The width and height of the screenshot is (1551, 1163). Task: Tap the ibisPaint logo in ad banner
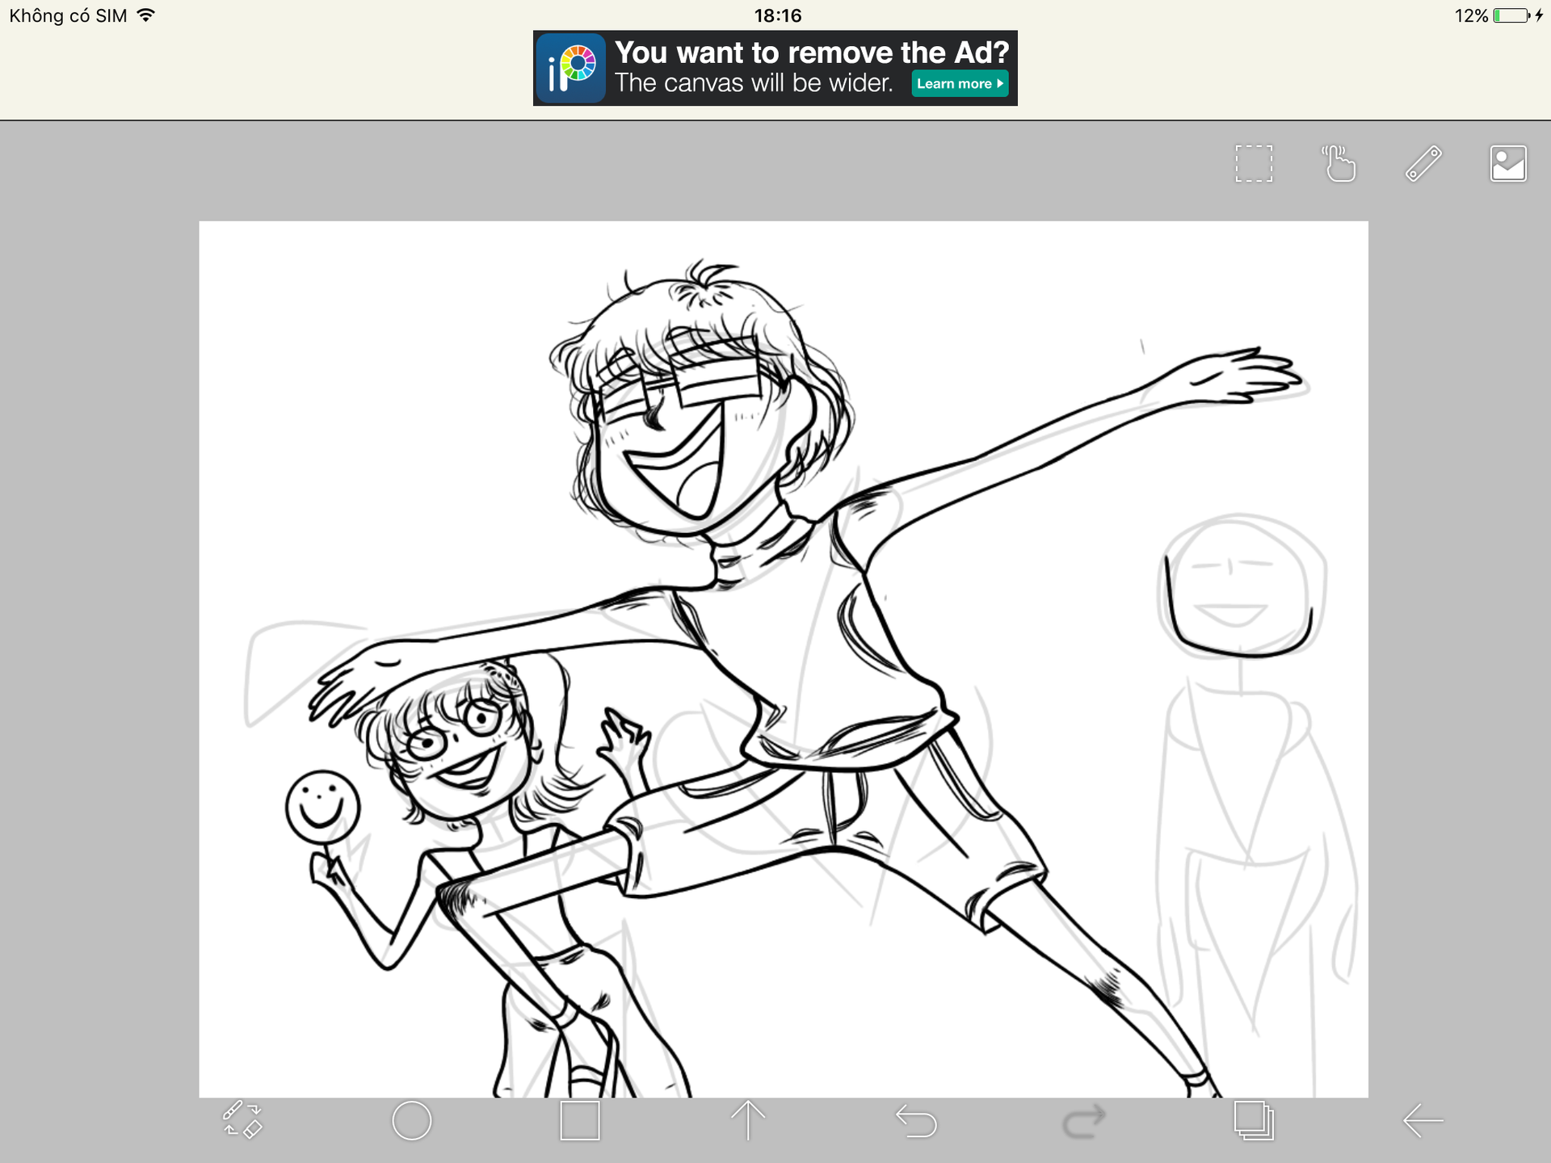coord(571,69)
